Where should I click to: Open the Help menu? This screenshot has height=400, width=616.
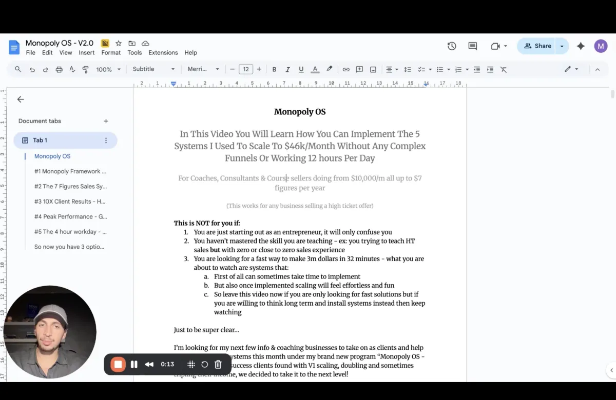point(191,53)
